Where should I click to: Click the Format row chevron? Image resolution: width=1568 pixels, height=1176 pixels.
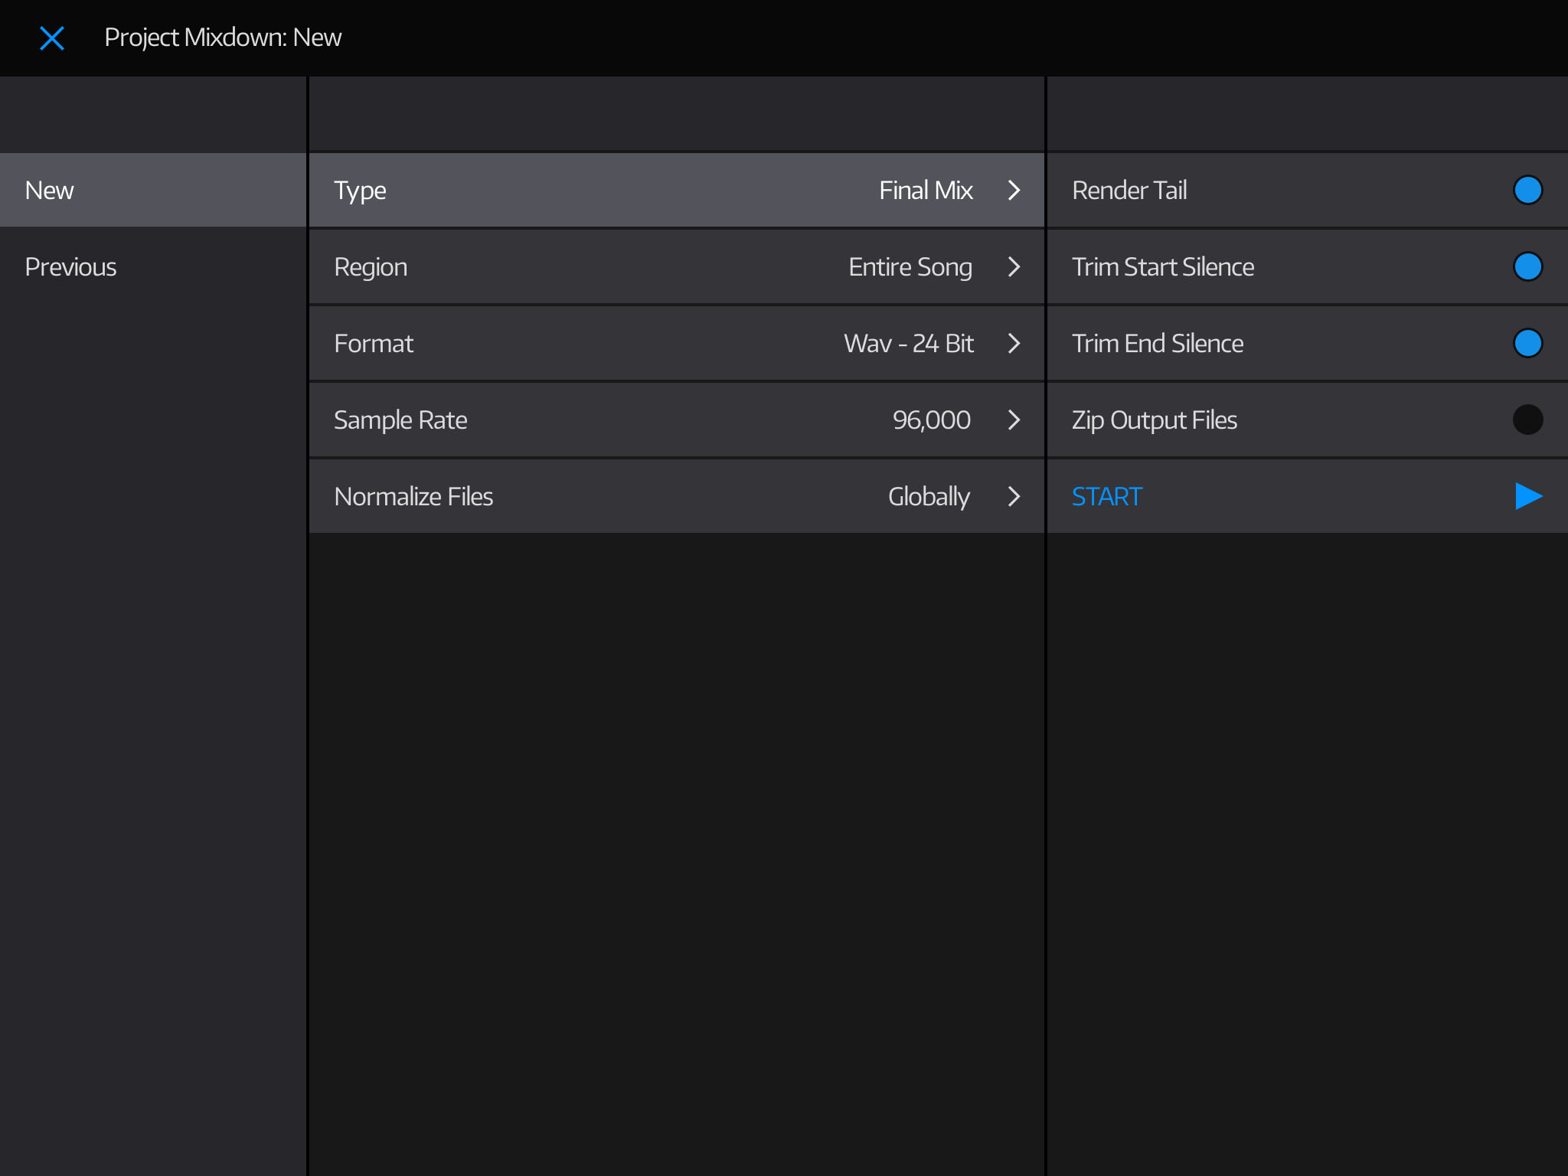pyautogui.click(x=1014, y=343)
